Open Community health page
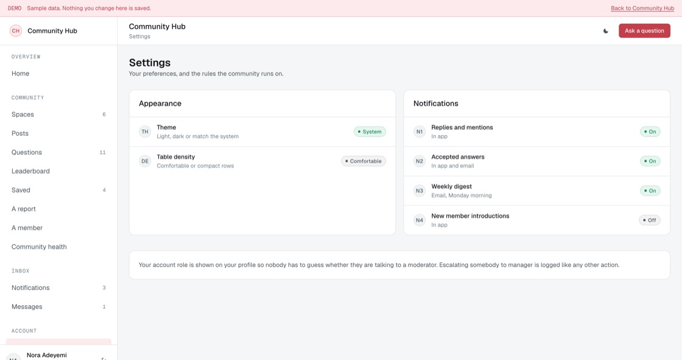This screenshot has width=682, height=360. (x=58, y=247)
